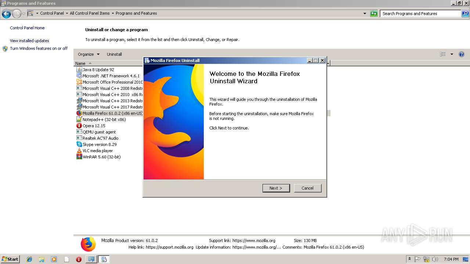Switch to Firefox uninstaller taskbar item
The image size is (470, 264).
pyautogui.click(x=104, y=259)
